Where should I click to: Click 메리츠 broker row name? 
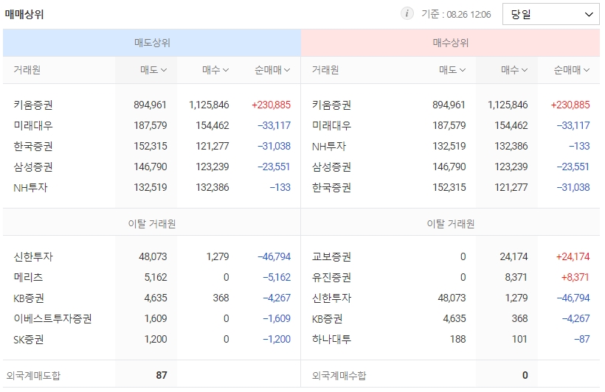(x=28, y=278)
